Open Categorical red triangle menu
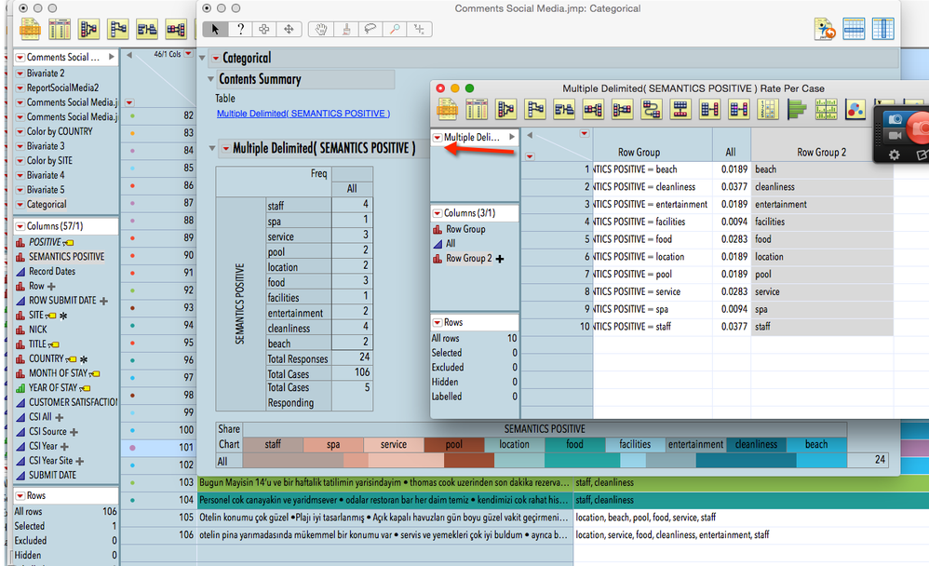929x566 pixels. [x=216, y=58]
